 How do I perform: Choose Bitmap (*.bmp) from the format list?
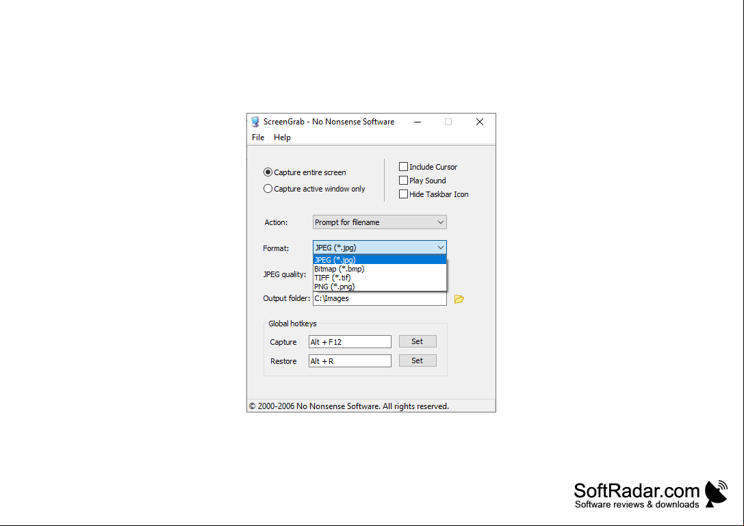pyautogui.click(x=380, y=269)
